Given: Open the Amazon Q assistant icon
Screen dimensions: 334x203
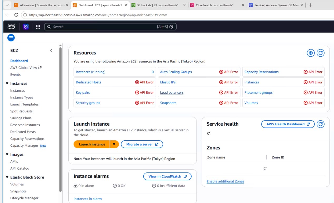Looking at the screenshot, I should pos(26,27).
